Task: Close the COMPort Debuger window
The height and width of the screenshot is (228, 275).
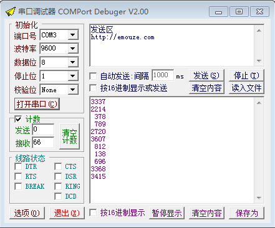Action: click(x=259, y=12)
